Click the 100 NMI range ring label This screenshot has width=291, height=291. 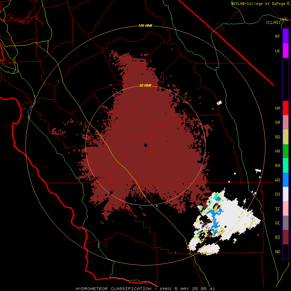click(x=145, y=26)
